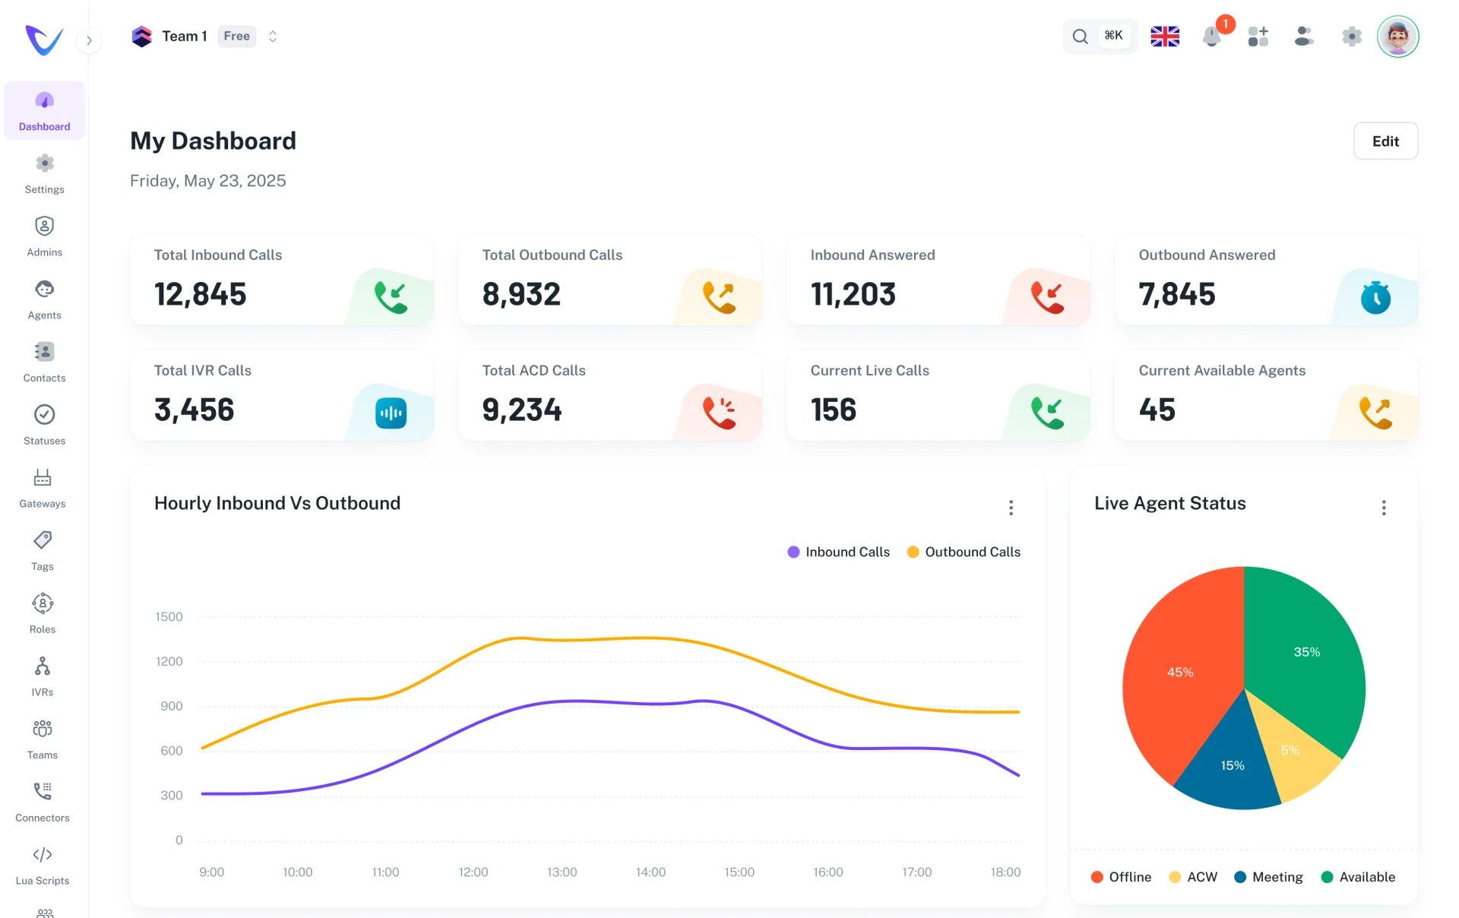Click the user contacts icon in header
Screen dimensions: 1459x918
pos(1304,36)
